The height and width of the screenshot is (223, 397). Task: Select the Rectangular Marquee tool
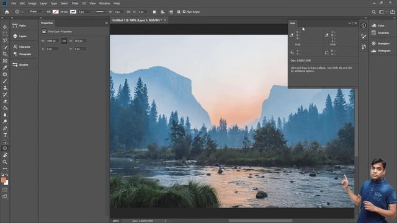(5, 33)
